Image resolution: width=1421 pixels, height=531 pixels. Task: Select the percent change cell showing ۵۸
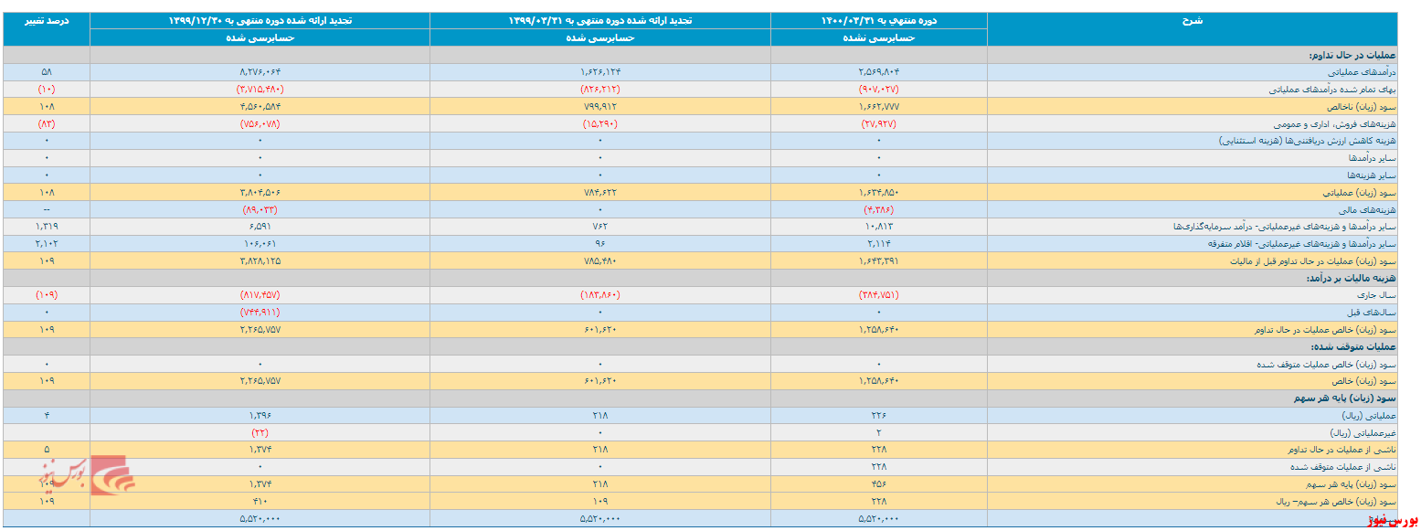coord(46,72)
